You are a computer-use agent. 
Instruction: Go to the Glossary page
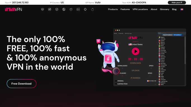pyautogui.click(x=164, y=9)
